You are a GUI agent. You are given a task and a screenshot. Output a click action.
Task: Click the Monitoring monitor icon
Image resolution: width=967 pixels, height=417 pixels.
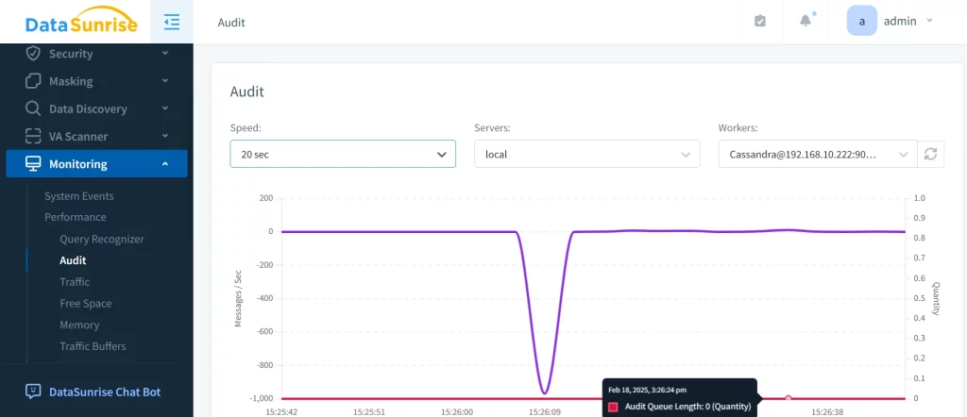click(33, 164)
